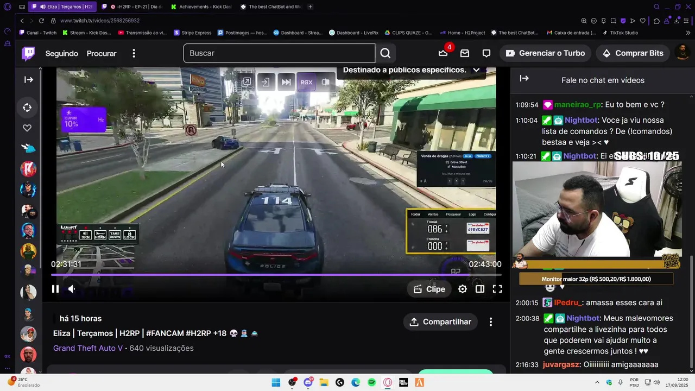Expand Destinado a públicos específicos notice
The image size is (695, 391).
point(476,70)
